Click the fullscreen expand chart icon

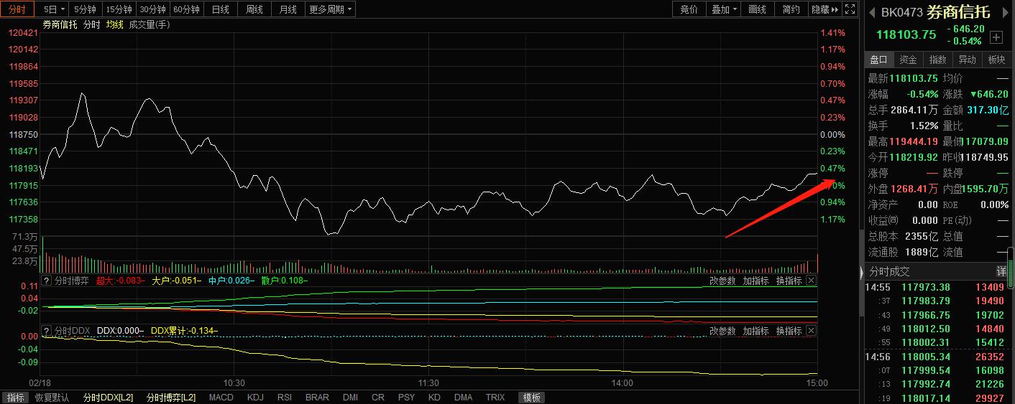point(850,9)
